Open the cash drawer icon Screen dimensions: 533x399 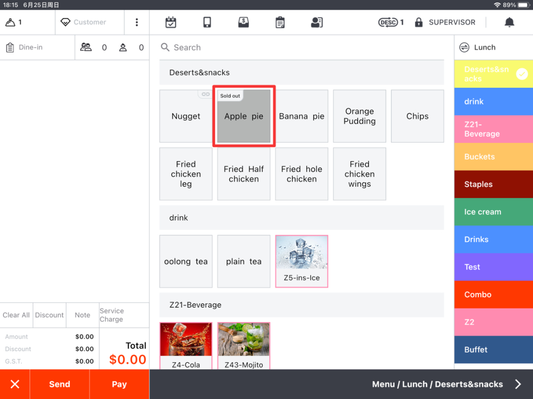coord(243,22)
